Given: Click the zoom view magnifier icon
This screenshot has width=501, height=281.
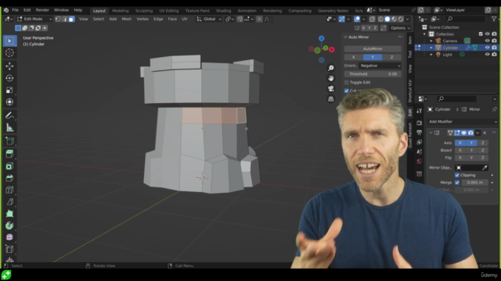Looking at the screenshot, I should tap(331, 68).
